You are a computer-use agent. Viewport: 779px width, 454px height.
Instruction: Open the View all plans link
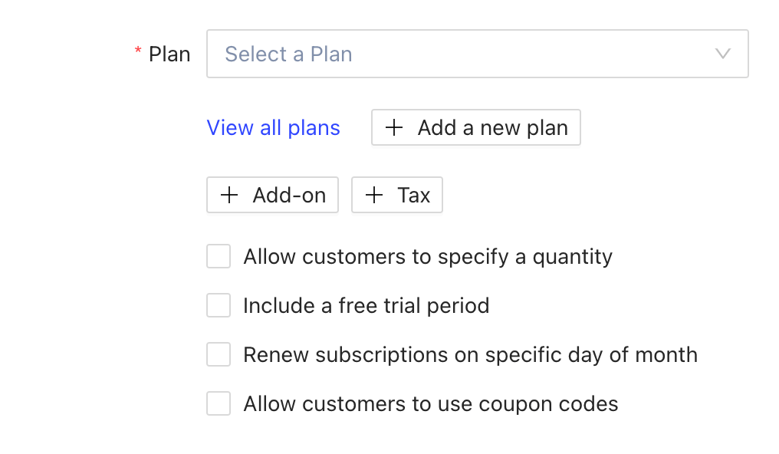click(x=273, y=128)
